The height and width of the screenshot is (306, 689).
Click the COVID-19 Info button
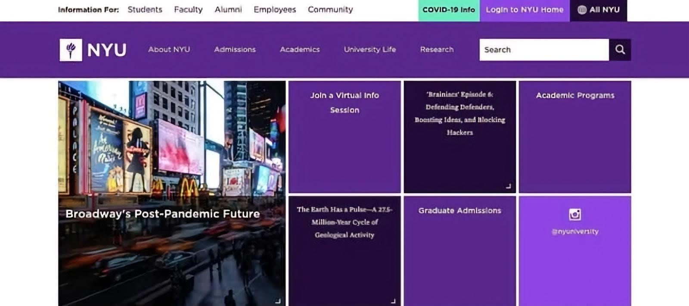pyautogui.click(x=449, y=10)
